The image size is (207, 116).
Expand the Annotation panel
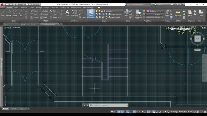click(x=75, y=21)
